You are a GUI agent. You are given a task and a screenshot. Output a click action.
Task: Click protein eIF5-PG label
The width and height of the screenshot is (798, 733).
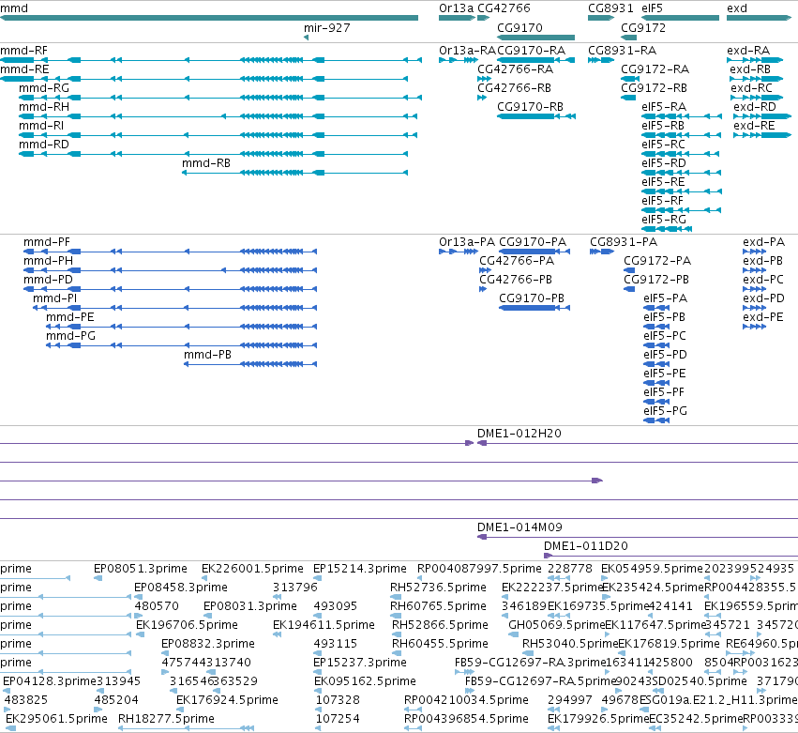666,412
